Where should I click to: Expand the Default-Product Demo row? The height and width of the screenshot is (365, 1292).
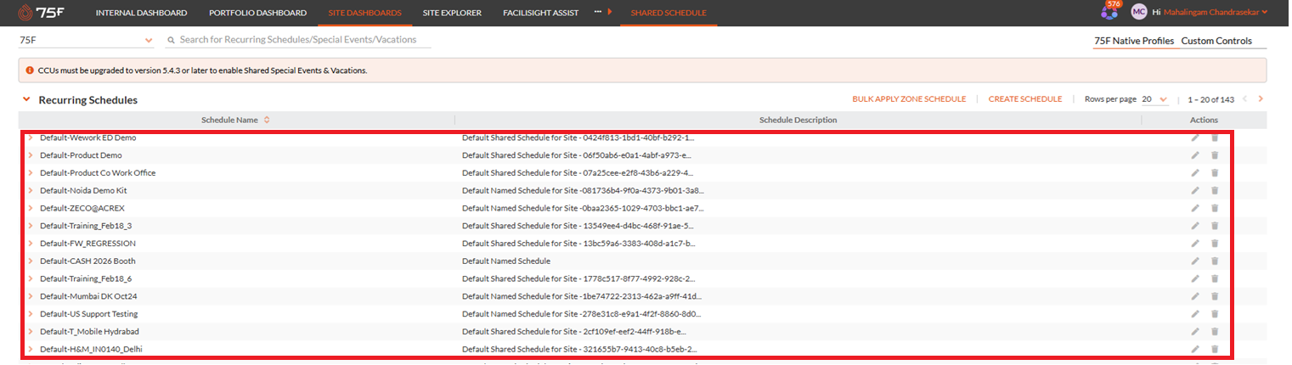tap(30, 155)
